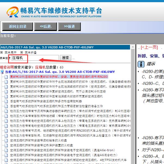Click the 维修说明 red label

pyautogui.click(x=7, y=67)
